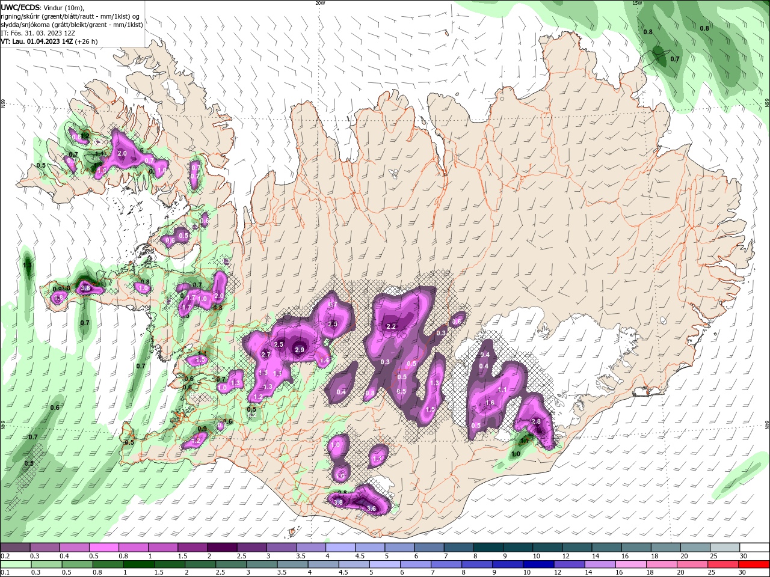
Task: Click the '15W' longitude label
Action: 637,3
